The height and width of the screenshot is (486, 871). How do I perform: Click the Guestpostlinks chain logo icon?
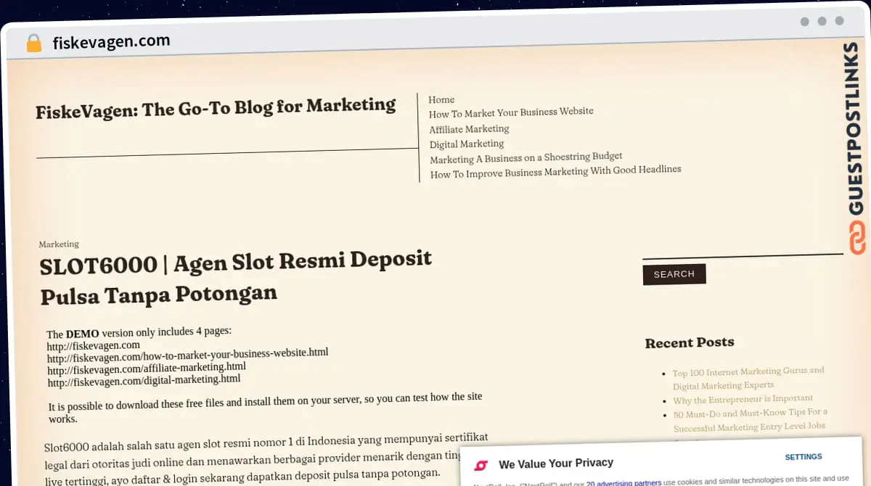coord(858,239)
